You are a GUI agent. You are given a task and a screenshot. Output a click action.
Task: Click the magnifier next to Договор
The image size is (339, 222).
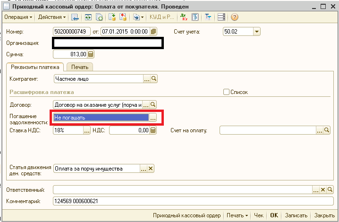(x=153, y=104)
